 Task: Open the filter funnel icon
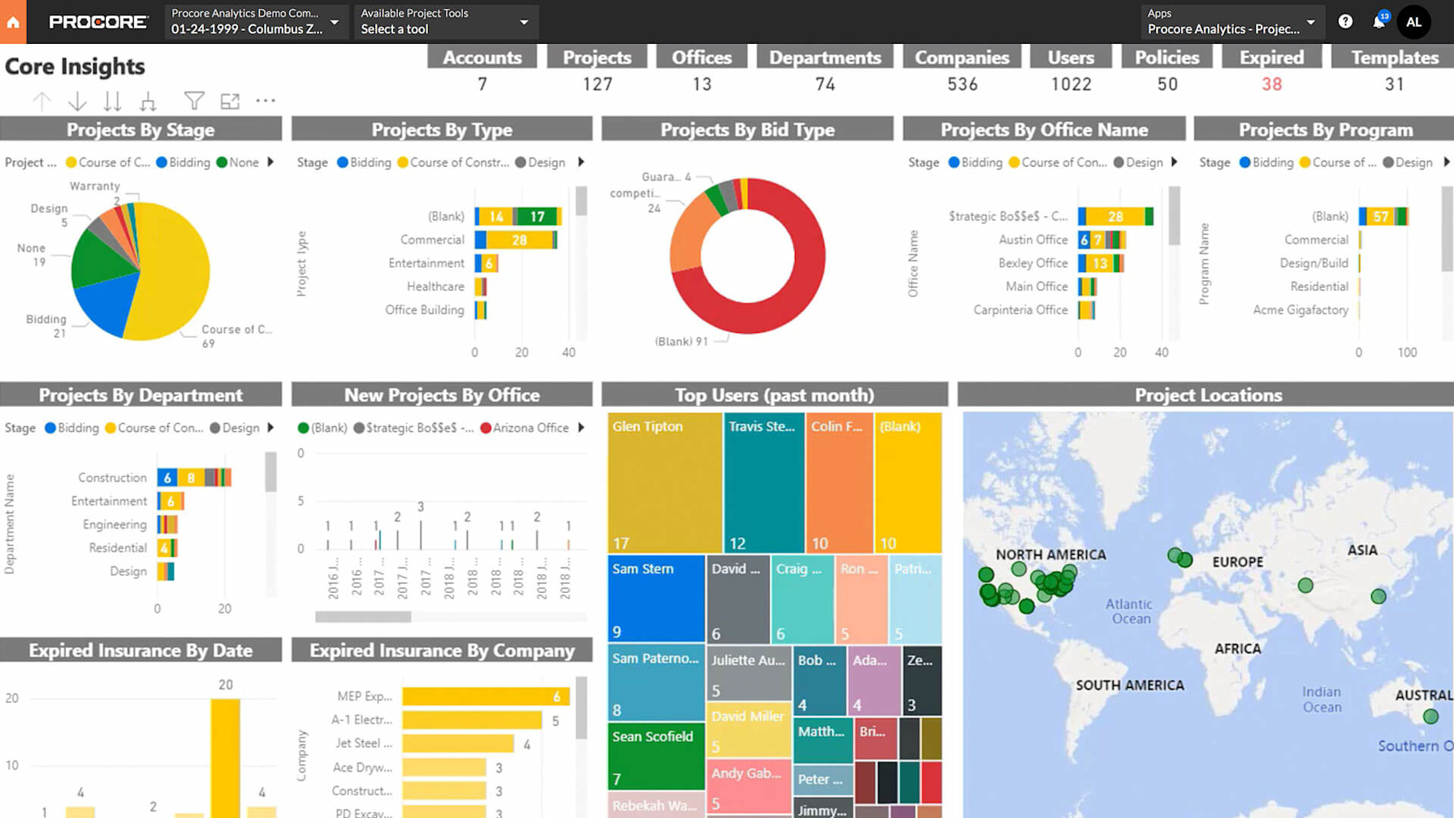click(x=194, y=101)
